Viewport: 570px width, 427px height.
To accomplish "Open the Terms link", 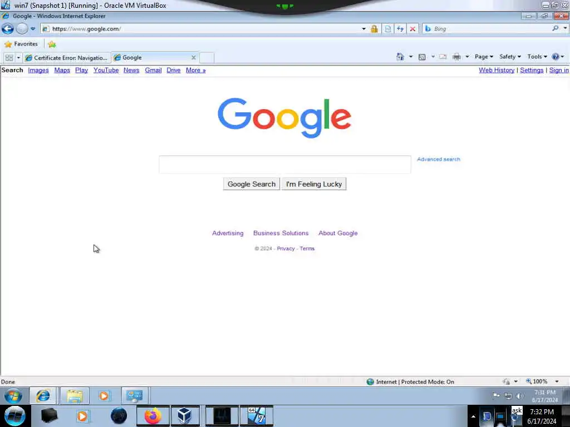I will coord(307,249).
